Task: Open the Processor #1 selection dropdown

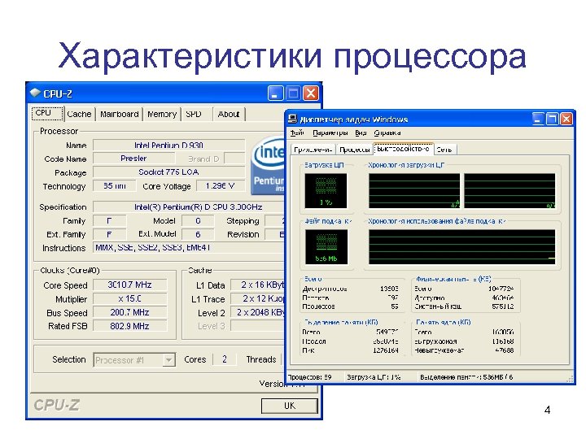Action: 134,360
